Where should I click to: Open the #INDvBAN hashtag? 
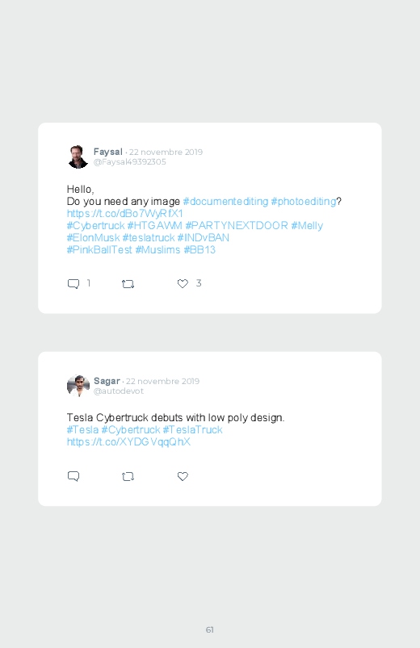204,237
